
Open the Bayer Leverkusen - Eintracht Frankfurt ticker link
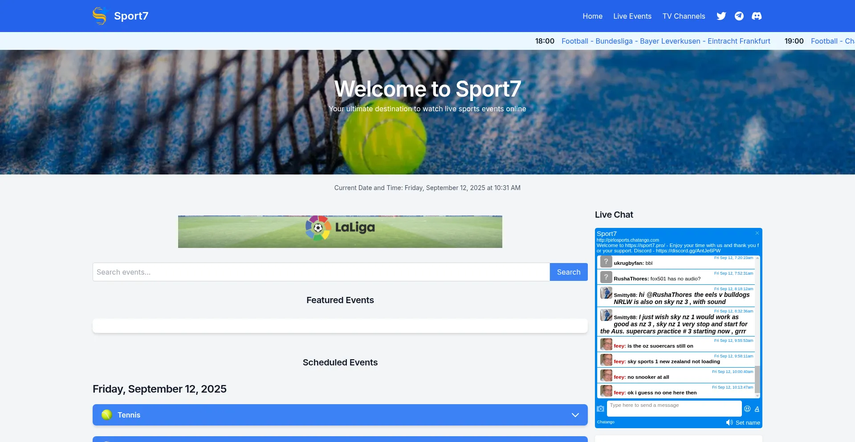pyautogui.click(x=666, y=41)
